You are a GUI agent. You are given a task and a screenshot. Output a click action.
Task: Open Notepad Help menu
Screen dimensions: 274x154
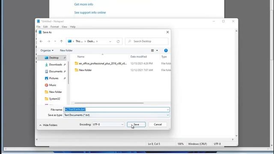(x=73, y=27)
